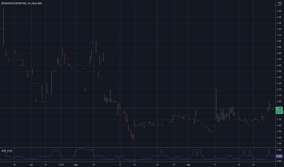Click the 18 date label on the time axis
Screen dimensions: 284x167
(14, 165)
